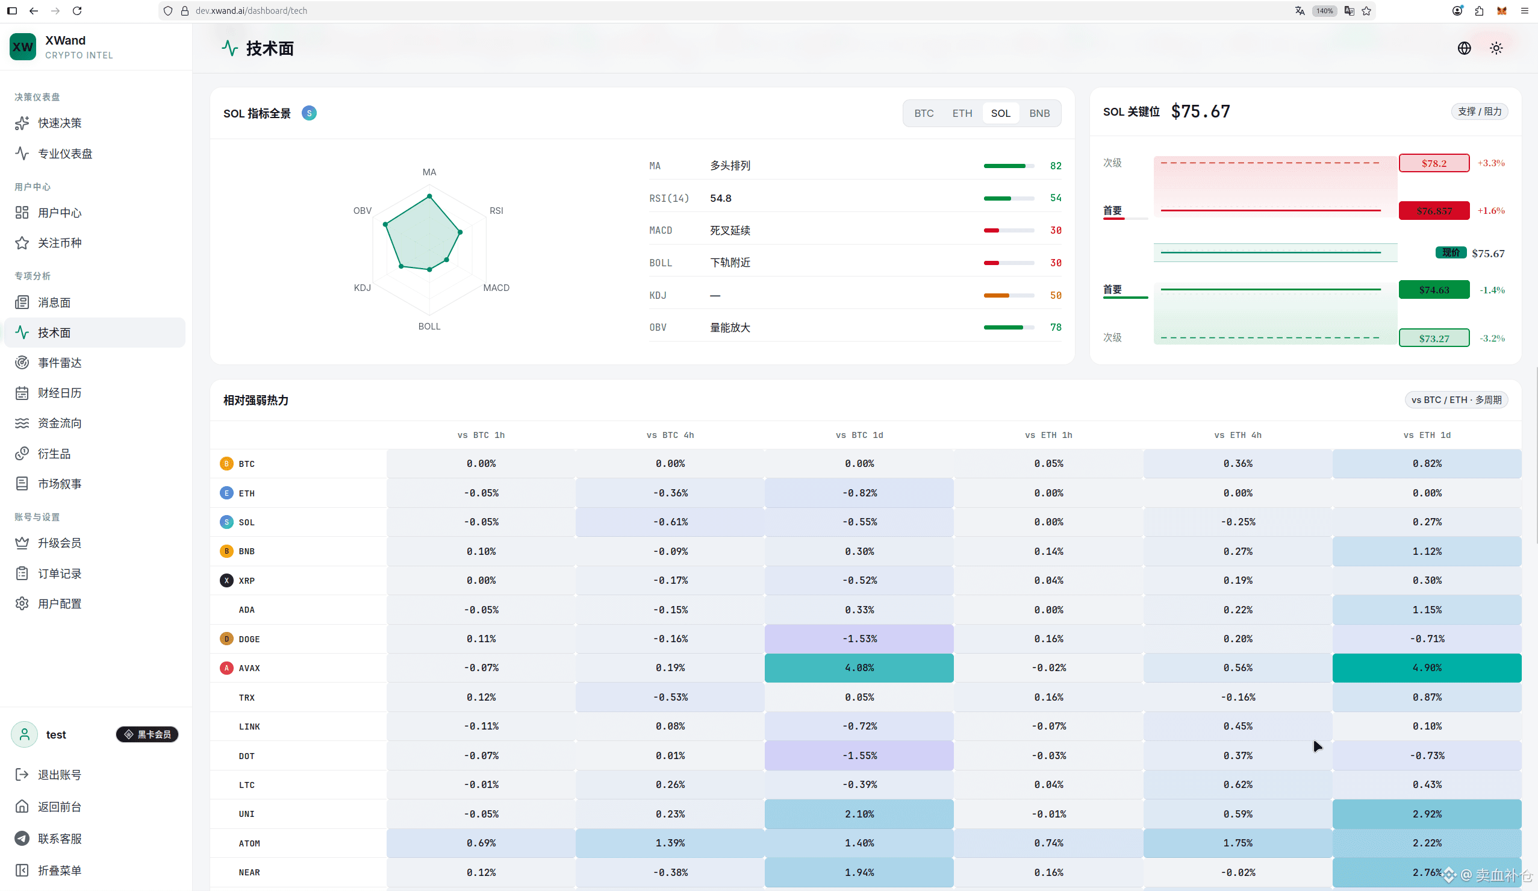This screenshot has width=1538, height=891.
Task: Select 技术面 in the sidebar
Action: [x=95, y=332]
